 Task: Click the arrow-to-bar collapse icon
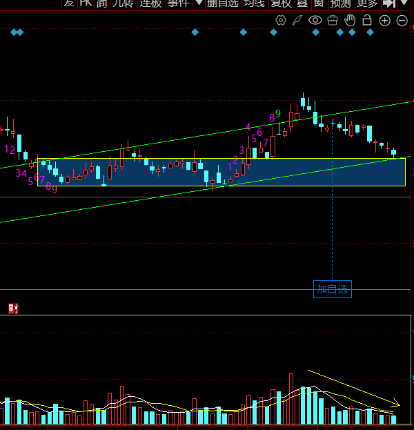pos(389,3)
